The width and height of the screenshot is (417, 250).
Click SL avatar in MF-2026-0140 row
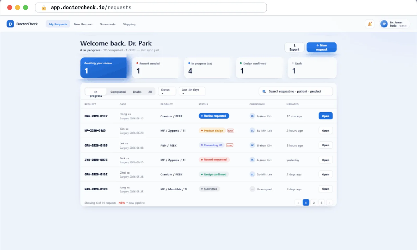pos(252,131)
